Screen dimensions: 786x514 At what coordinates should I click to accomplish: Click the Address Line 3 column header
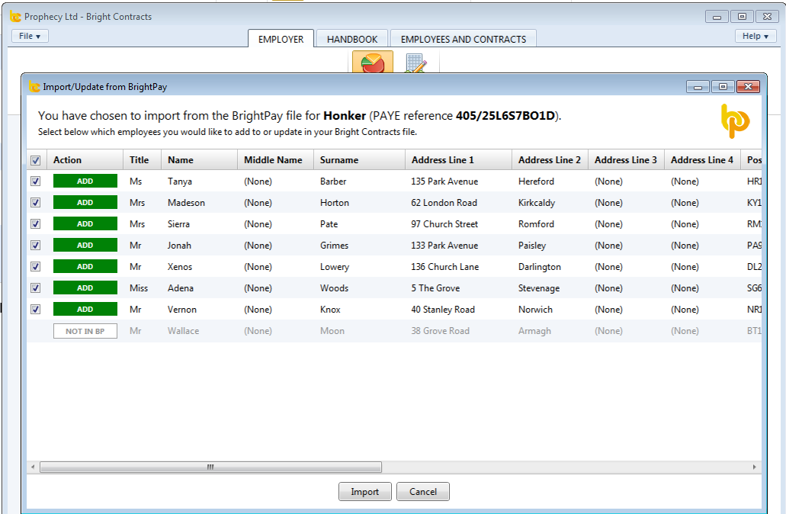tap(626, 160)
